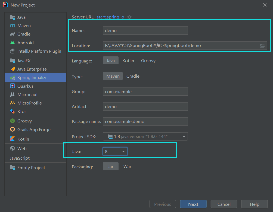Choose War packaging
This screenshot has width=273, height=212.
(x=127, y=166)
